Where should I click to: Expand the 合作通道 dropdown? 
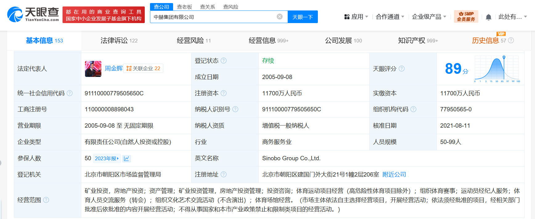390,17
